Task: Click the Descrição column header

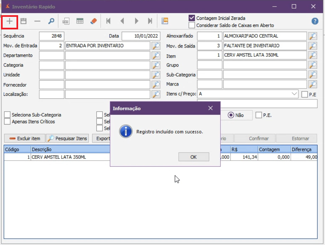Action: coord(71,149)
